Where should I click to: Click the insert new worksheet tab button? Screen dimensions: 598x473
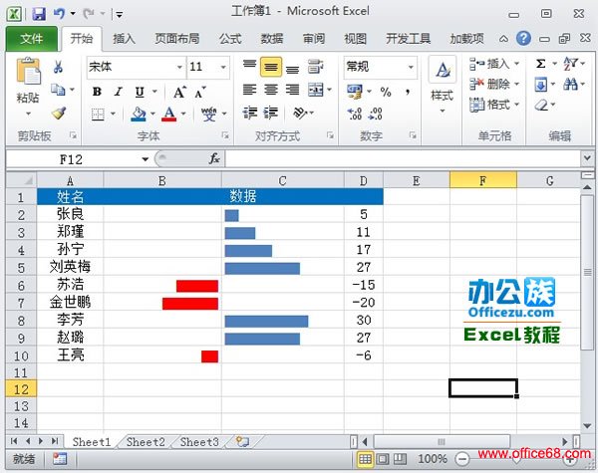[x=242, y=442]
